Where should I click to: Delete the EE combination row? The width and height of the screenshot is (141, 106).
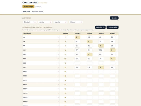click(58, 46)
